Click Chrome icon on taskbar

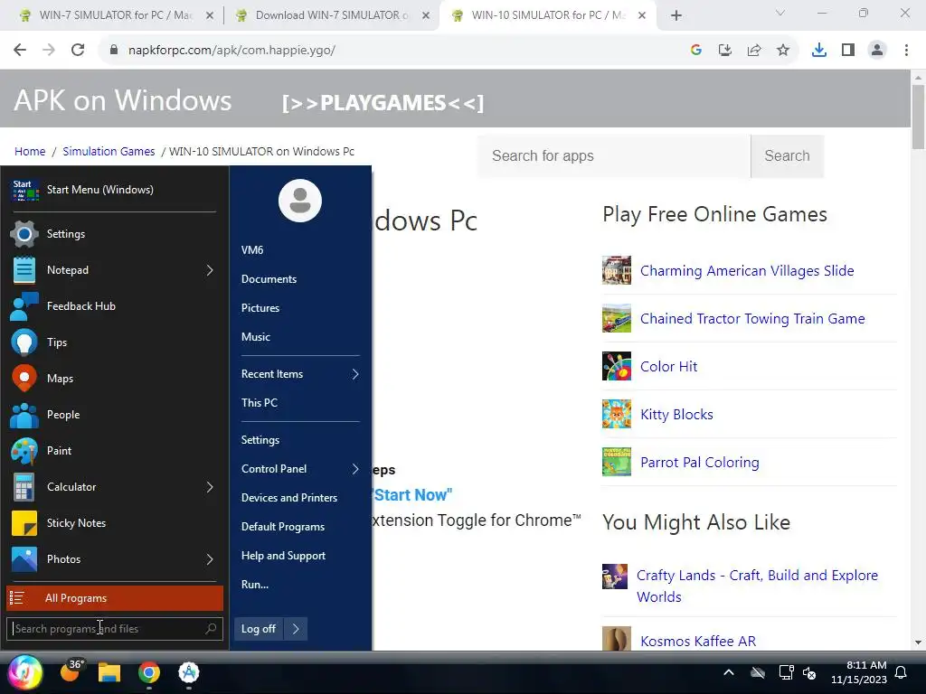click(149, 672)
